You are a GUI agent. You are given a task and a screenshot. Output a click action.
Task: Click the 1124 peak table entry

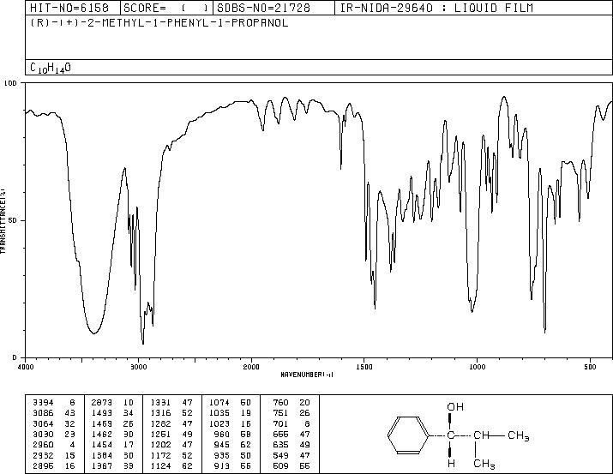tap(171, 466)
